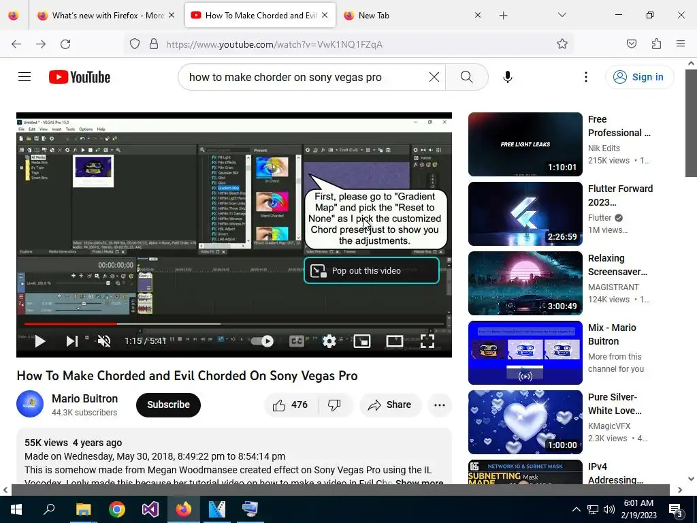Dislike the video
The image size is (697, 523).
coord(334,405)
